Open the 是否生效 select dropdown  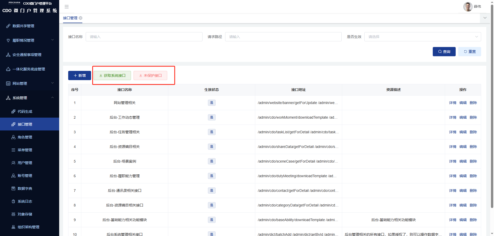pos(422,37)
